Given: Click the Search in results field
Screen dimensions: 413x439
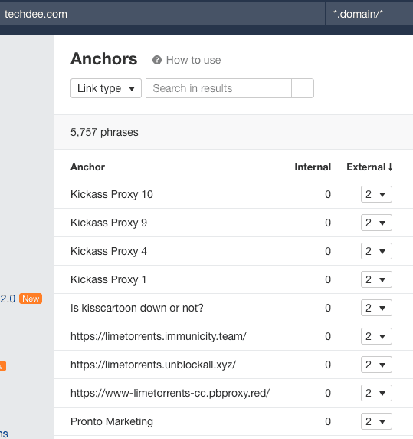Looking at the screenshot, I should [x=218, y=88].
